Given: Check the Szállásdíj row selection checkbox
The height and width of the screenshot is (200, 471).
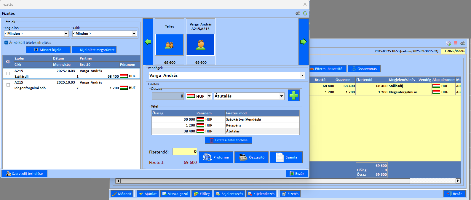Looking at the screenshot, I should coord(8,73).
